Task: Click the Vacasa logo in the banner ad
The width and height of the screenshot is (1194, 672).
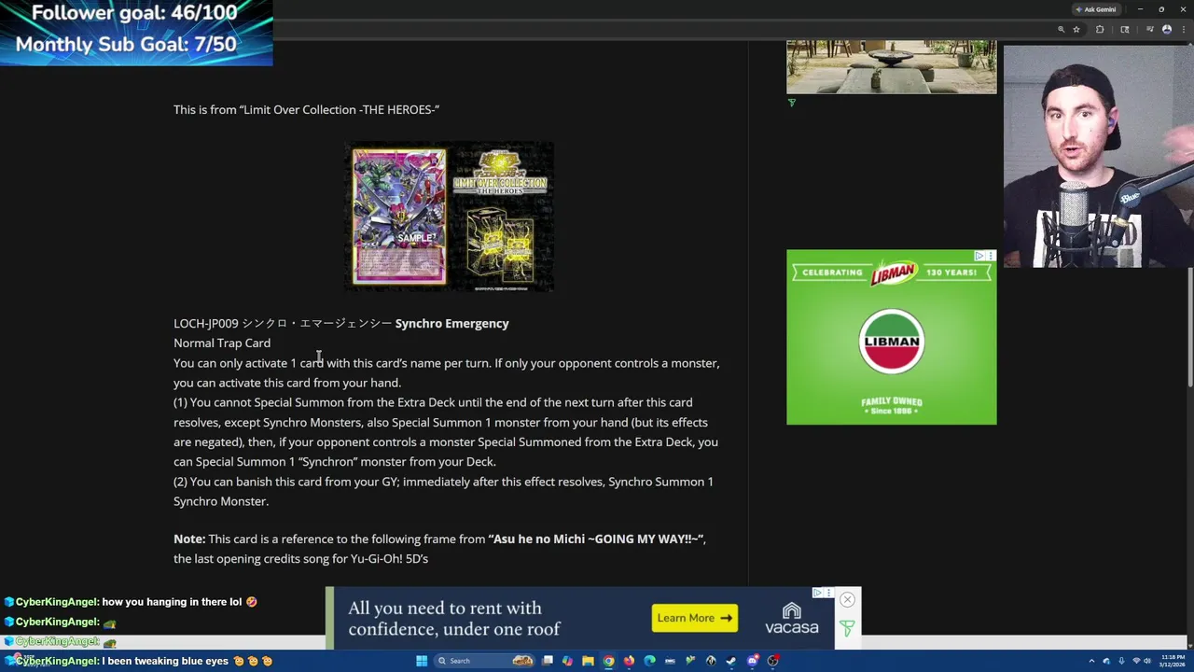Action: (791, 618)
